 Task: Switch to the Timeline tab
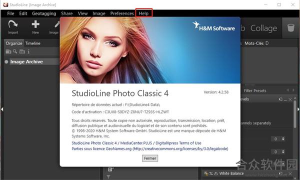coord(32,43)
